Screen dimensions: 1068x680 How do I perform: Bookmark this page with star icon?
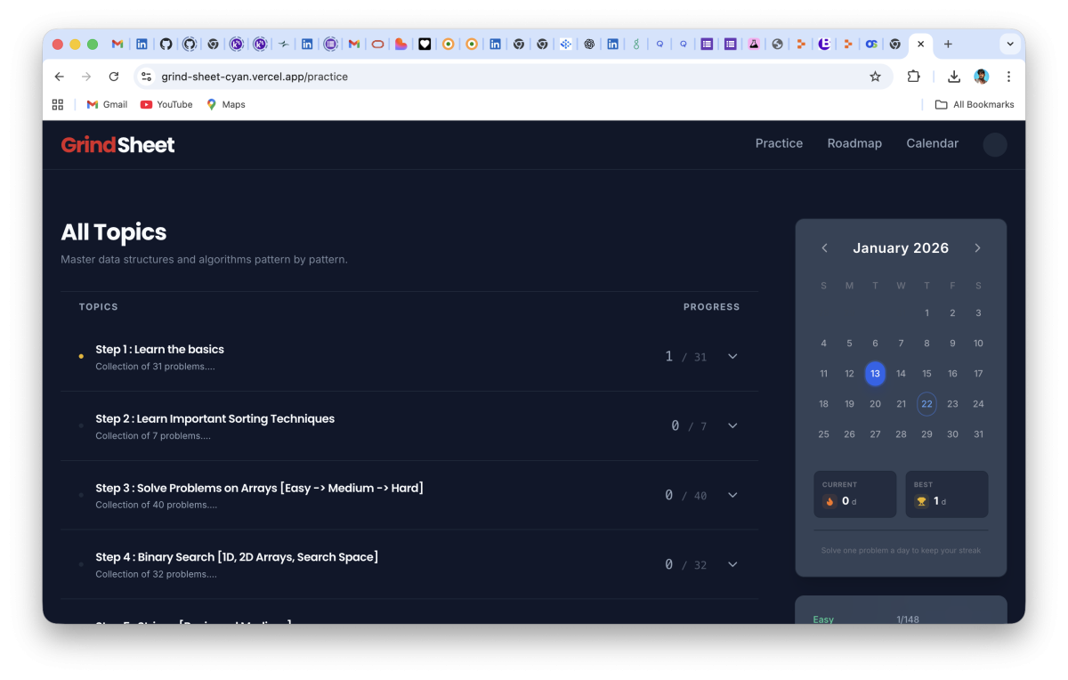pyautogui.click(x=875, y=77)
